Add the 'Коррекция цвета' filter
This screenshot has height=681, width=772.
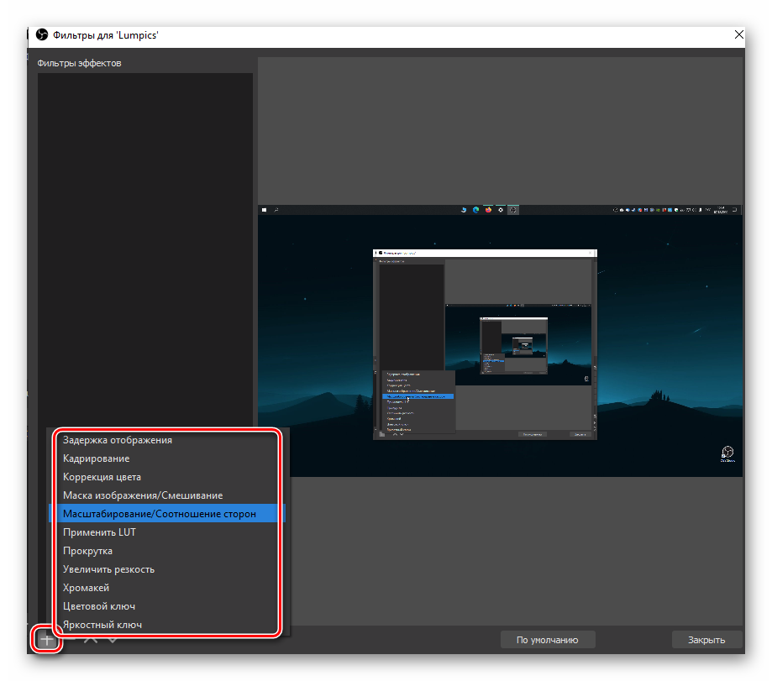click(102, 477)
